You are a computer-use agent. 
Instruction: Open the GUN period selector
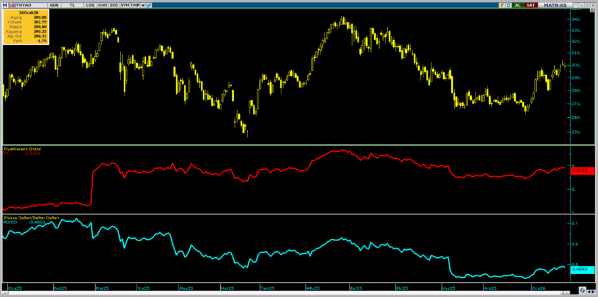54,5
